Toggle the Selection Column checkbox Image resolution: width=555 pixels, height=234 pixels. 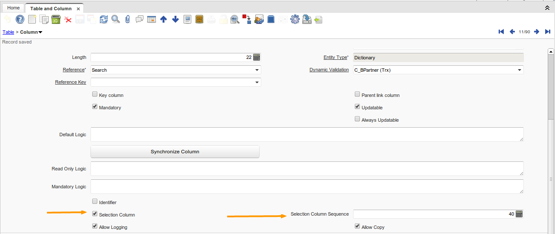pyautogui.click(x=95, y=214)
